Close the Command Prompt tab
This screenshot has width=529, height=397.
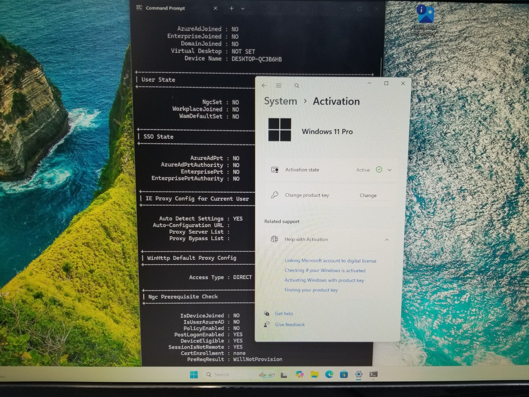coord(215,8)
